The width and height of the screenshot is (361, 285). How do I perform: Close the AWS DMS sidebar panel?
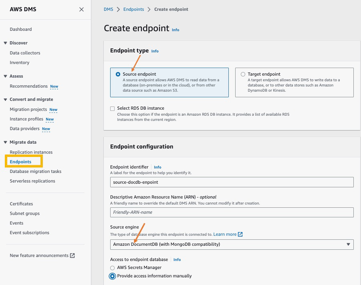tap(81, 9)
